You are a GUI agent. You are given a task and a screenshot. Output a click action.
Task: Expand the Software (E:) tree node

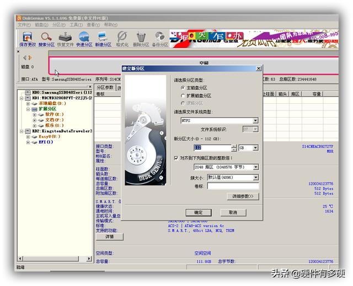tap(35, 115)
